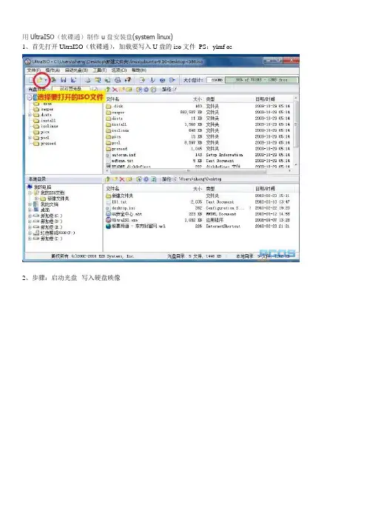
Task: Open the 工具(T) menu
Action: pyautogui.click(x=99, y=70)
